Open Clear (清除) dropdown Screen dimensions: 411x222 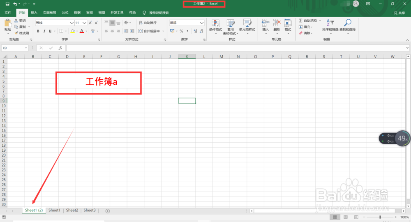pos(306,33)
